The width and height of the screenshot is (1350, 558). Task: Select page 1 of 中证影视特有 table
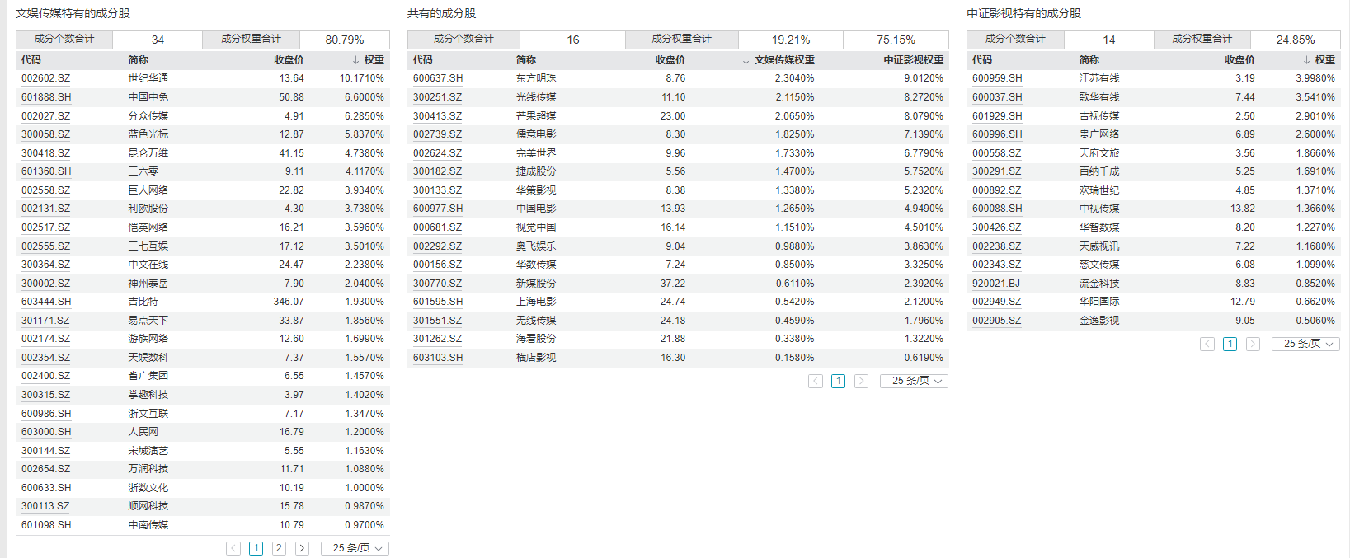point(1230,344)
